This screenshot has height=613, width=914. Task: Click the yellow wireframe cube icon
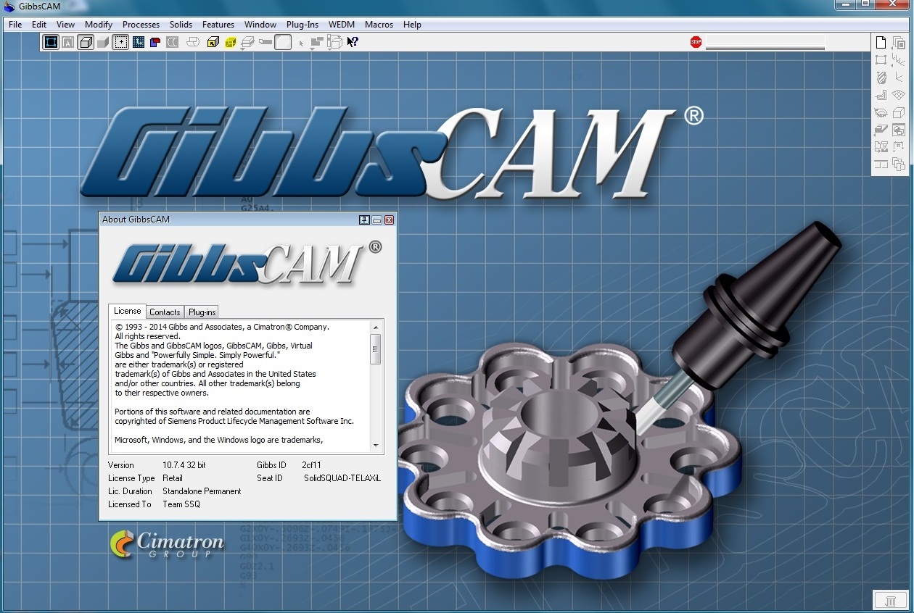(231, 43)
